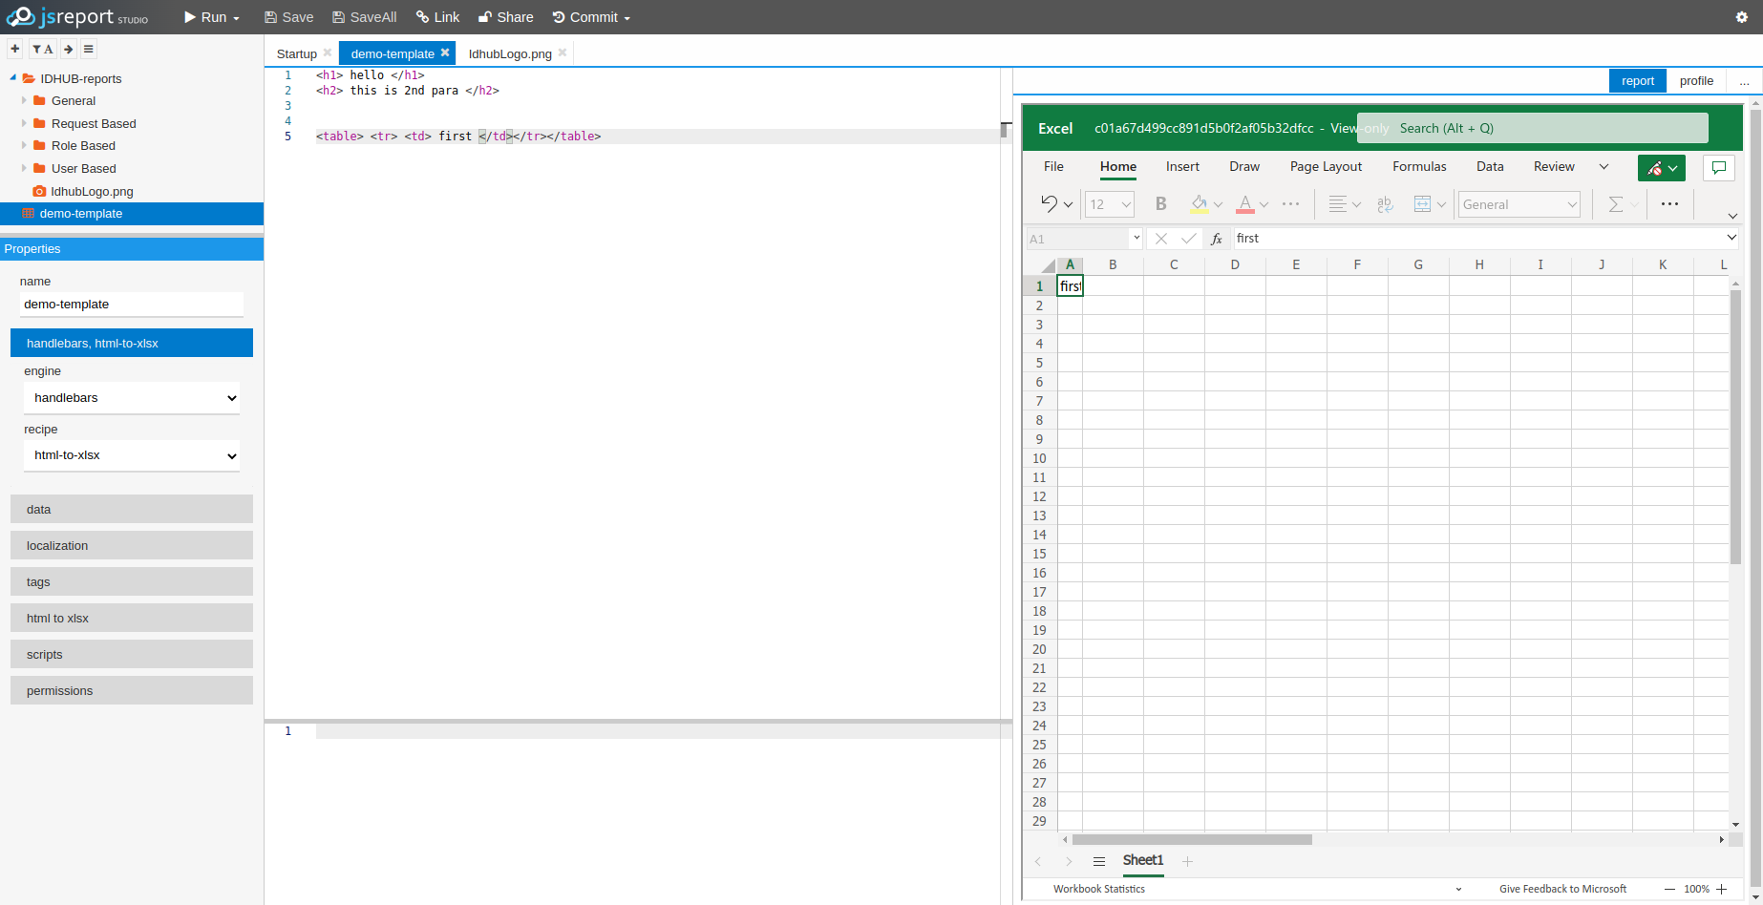
Task: Close the demo-template editor tab
Action: tap(445, 53)
